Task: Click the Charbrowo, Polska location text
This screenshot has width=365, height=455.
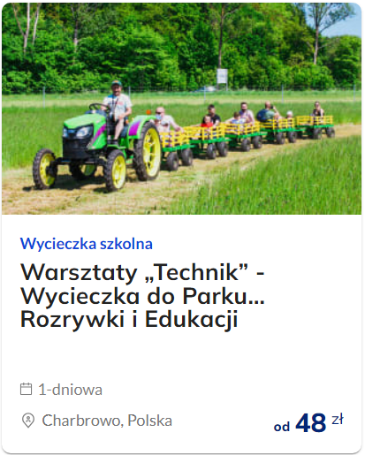Action: 107,421
